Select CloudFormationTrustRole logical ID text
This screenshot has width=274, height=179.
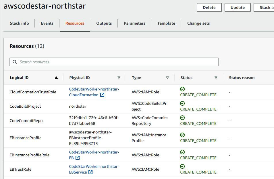[x=33, y=92]
